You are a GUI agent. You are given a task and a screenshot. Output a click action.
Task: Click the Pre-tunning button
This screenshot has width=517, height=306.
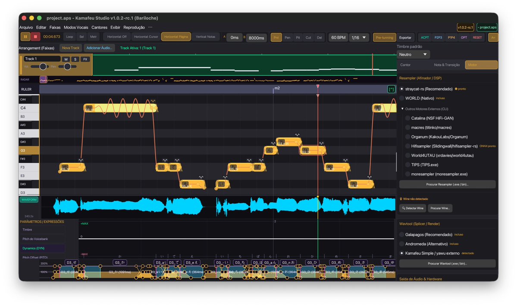coord(385,37)
